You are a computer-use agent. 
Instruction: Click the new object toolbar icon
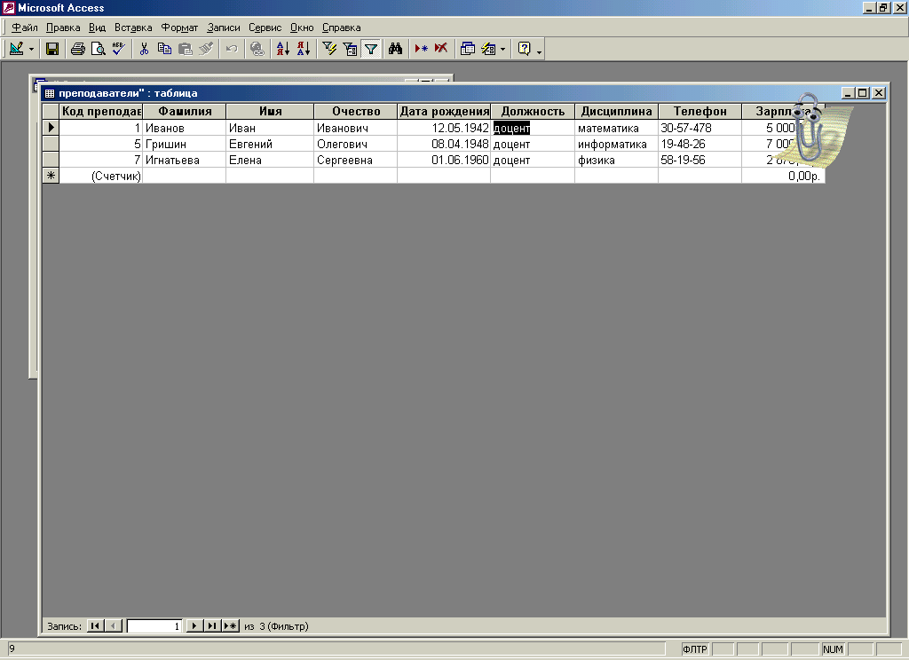[x=489, y=49]
